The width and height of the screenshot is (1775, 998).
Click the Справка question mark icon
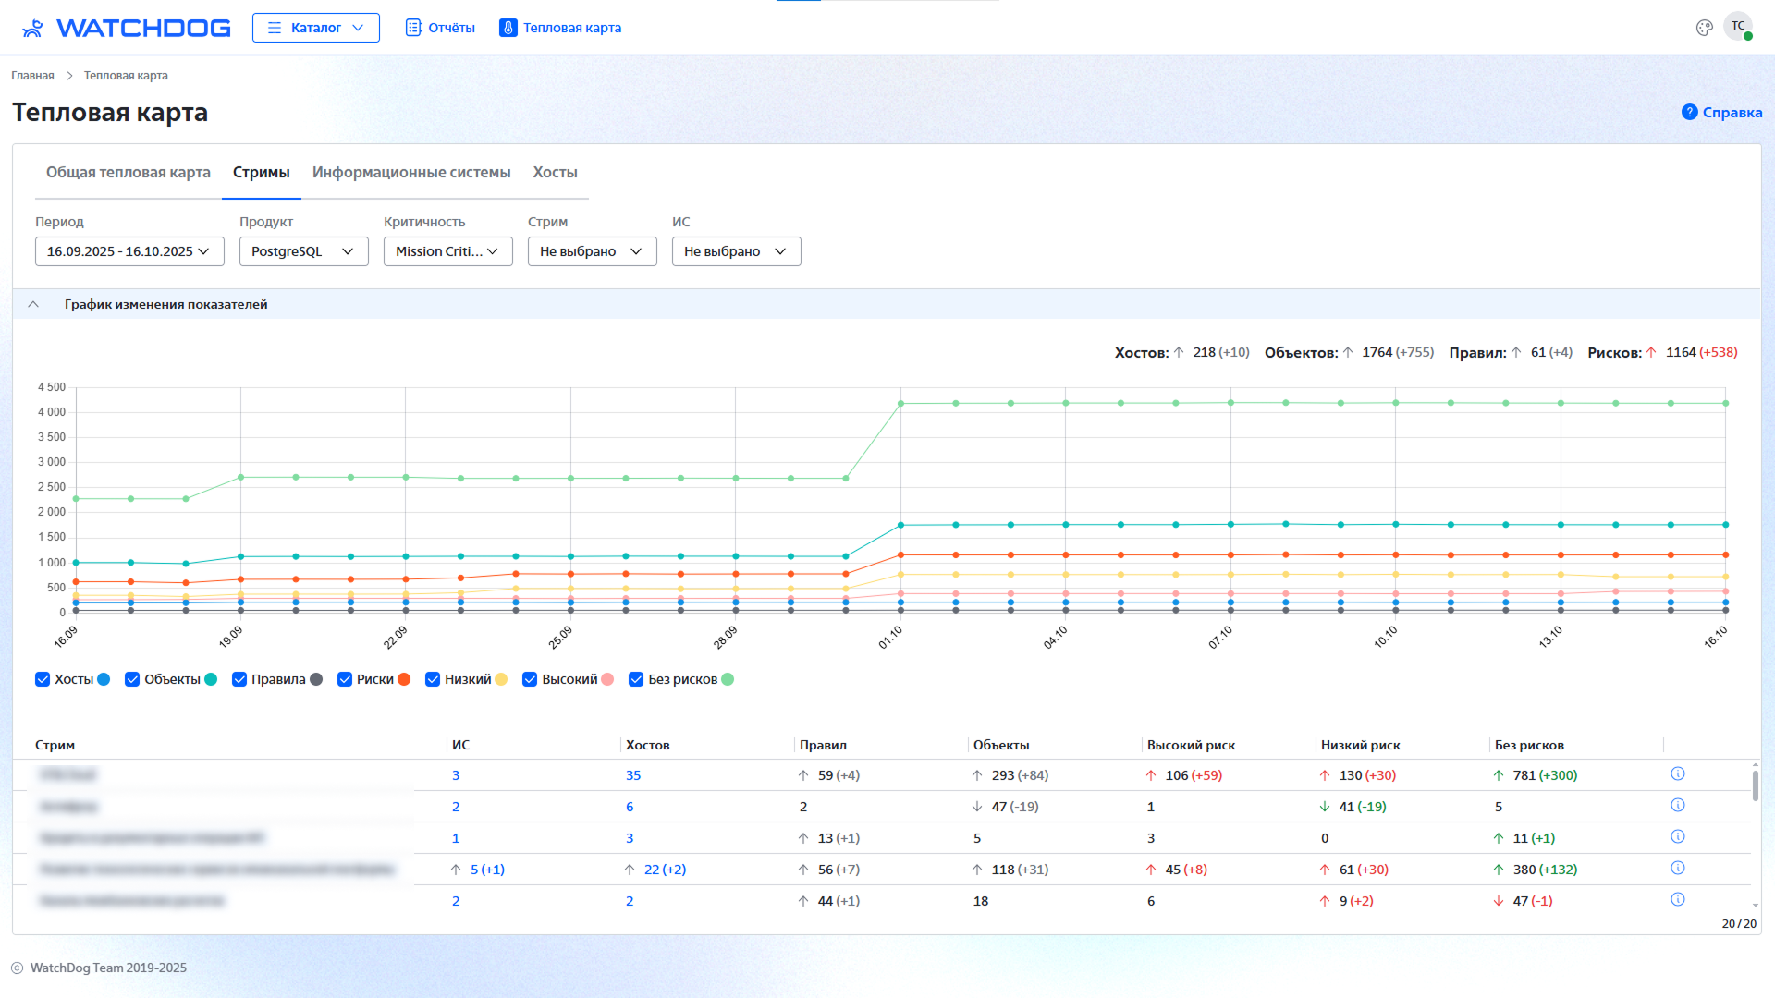(1689, 112)
